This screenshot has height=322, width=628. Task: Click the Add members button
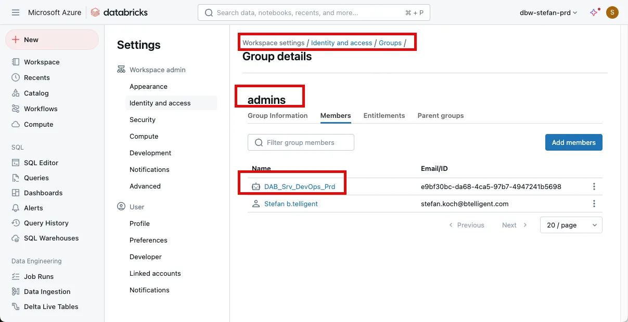pyautogui.click(x=573, y=142)
